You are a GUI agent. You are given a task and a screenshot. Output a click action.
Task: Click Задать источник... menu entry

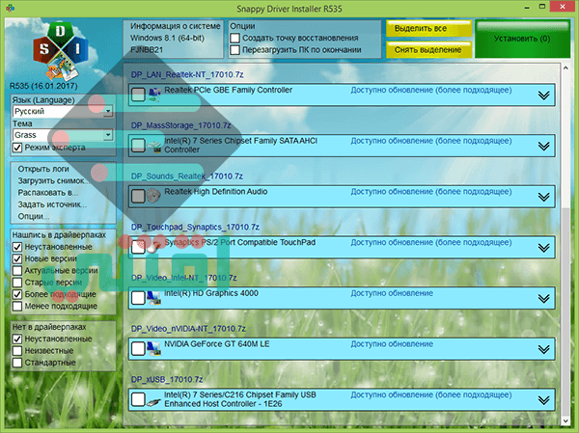click(52, 204)
